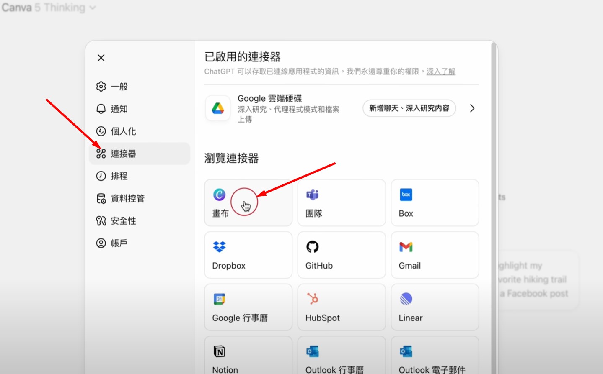Click the 已啟用的連接器 heading
This screenshot has height=374, width=603.
[242, 56]
